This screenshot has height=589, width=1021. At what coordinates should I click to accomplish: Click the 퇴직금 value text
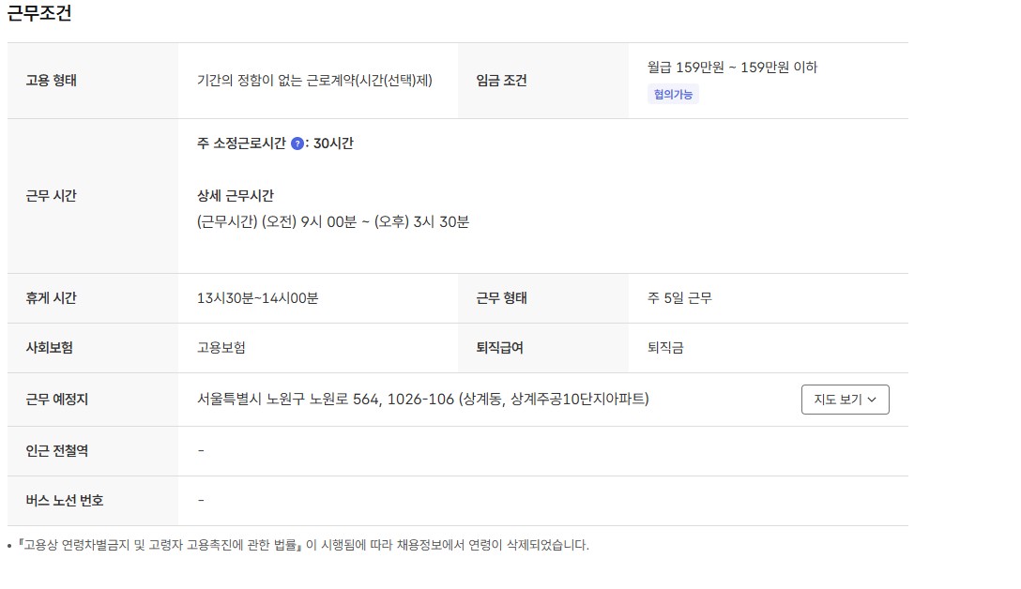coord(665,348)
